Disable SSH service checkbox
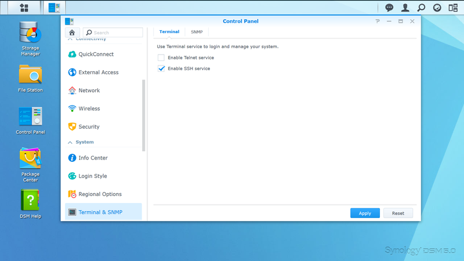The width and height of the screenshot is (464, 261). (x=161, y=68)
